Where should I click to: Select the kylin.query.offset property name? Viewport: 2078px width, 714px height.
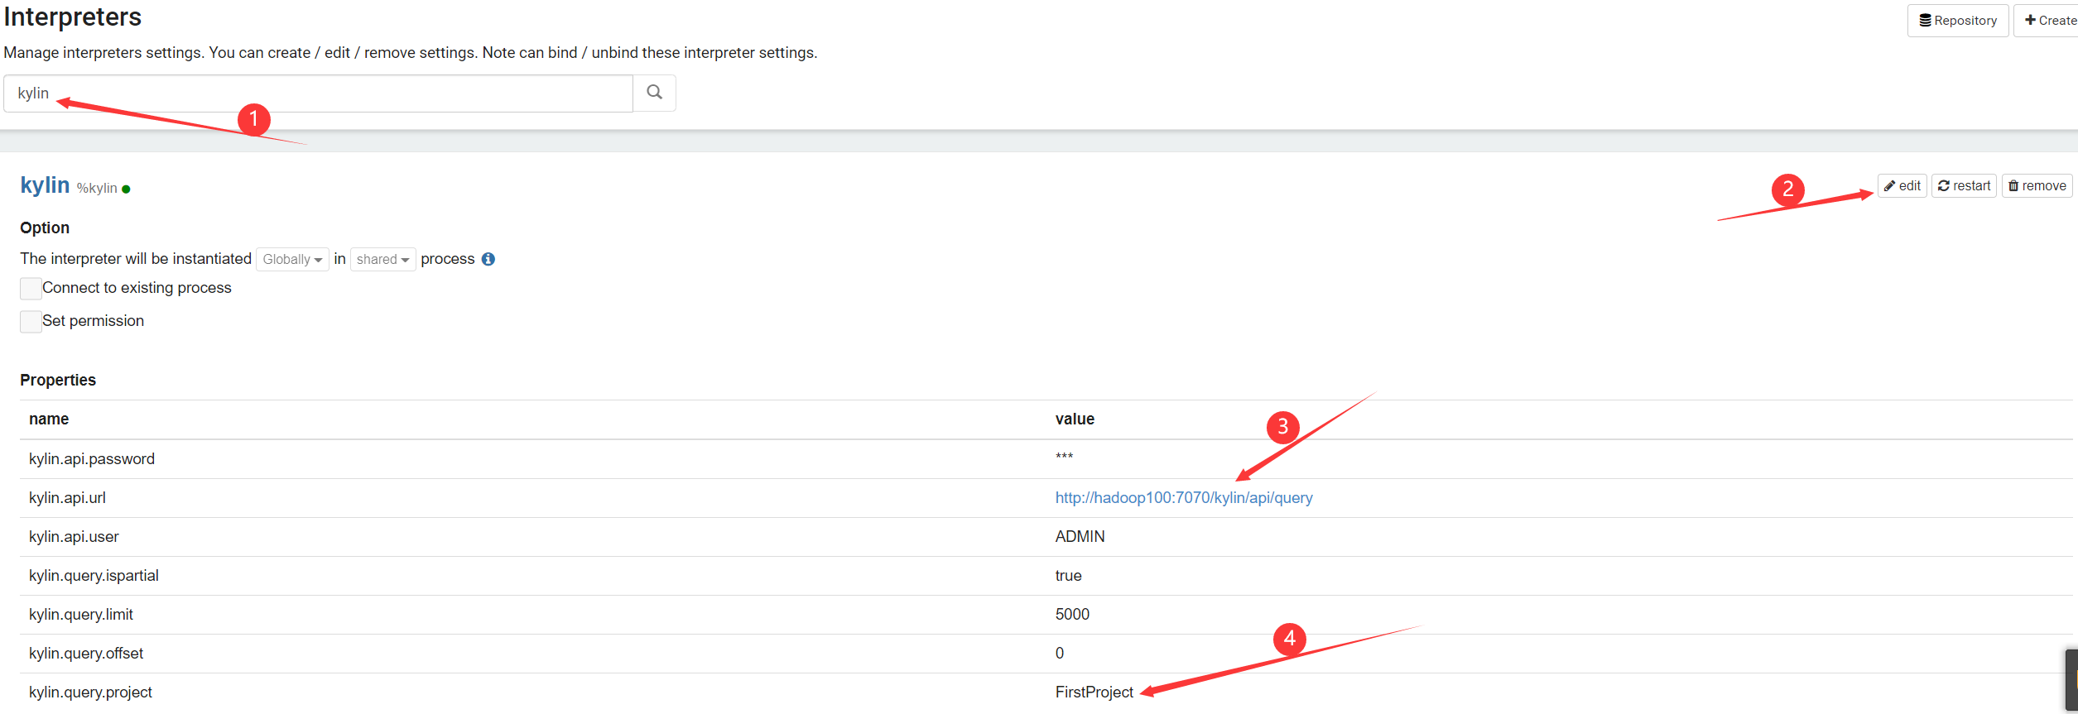pyautogui.click(x=86, y=653)
